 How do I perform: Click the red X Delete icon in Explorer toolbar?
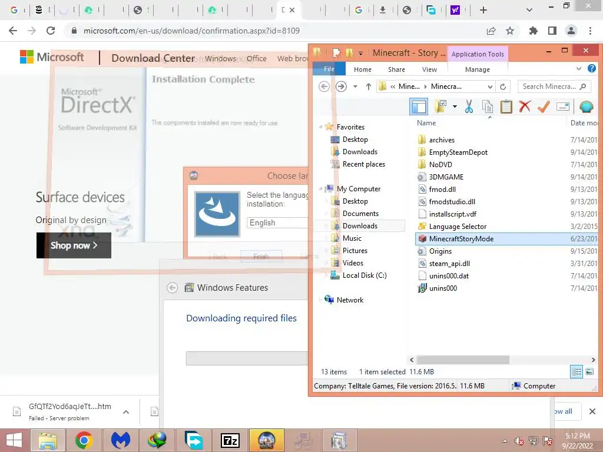coord(525,107)
